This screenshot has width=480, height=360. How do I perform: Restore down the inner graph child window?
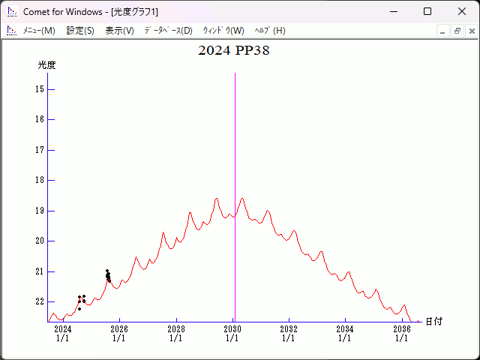(457, 31)
